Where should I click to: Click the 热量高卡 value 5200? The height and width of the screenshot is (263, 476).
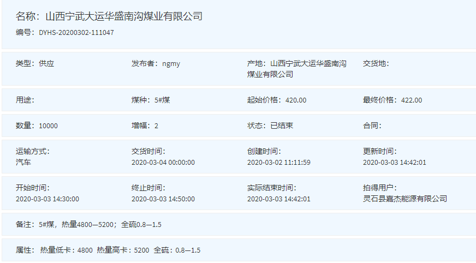141,250
